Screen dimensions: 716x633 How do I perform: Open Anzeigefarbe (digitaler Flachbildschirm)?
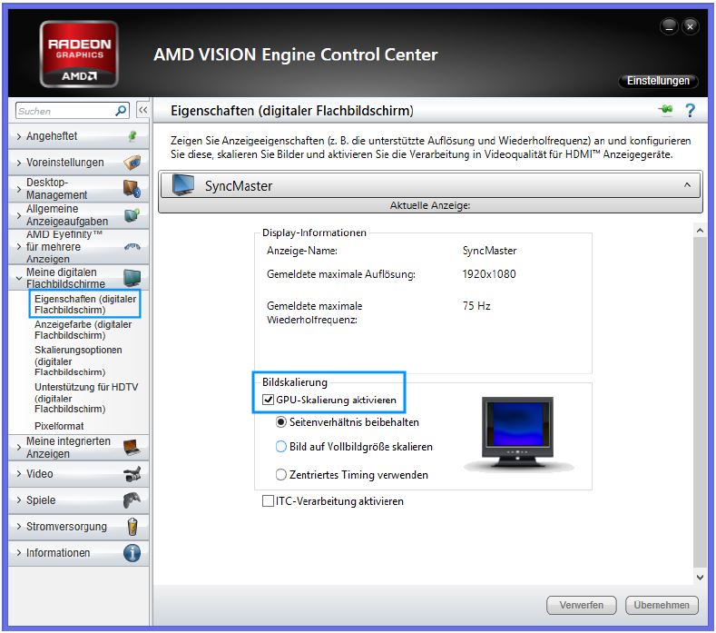[83, 330]
